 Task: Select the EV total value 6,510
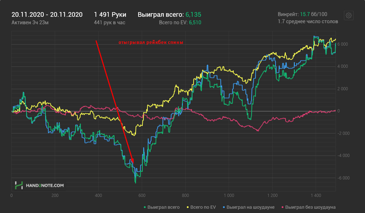coord(195,22)
